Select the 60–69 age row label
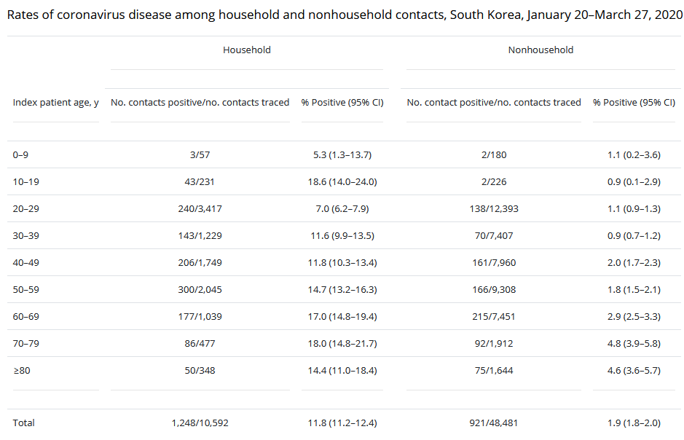The image size is (684, 440). click(27, 317)
